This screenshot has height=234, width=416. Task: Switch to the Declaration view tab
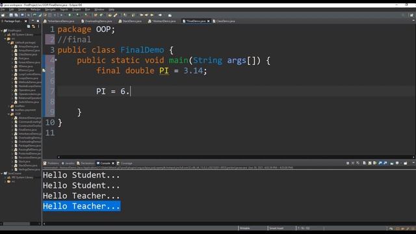point(85,163)
